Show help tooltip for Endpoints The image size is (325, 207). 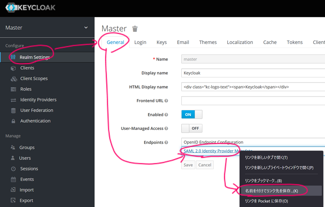[x=166, y=142]
